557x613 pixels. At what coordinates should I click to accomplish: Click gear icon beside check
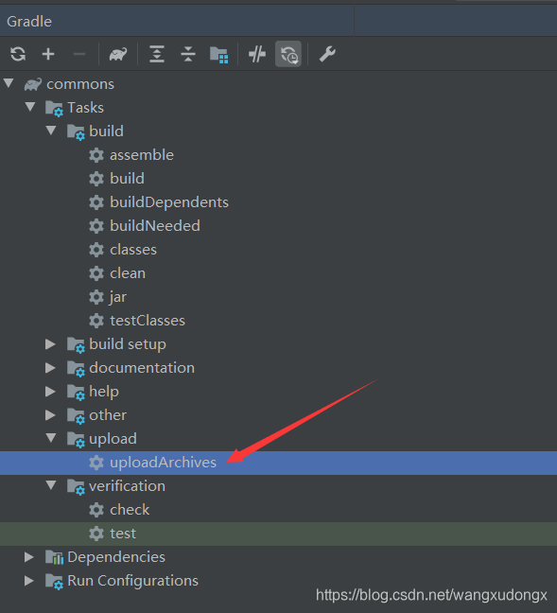(x=96, y=510)
